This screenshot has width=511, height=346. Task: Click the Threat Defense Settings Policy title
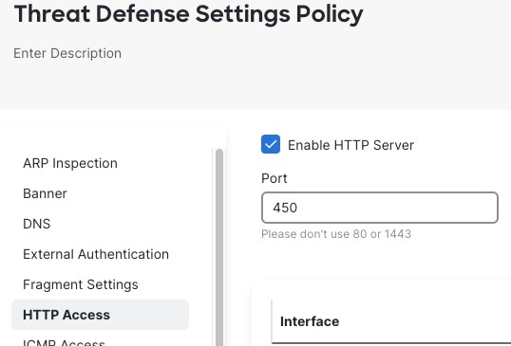[188, 14]
